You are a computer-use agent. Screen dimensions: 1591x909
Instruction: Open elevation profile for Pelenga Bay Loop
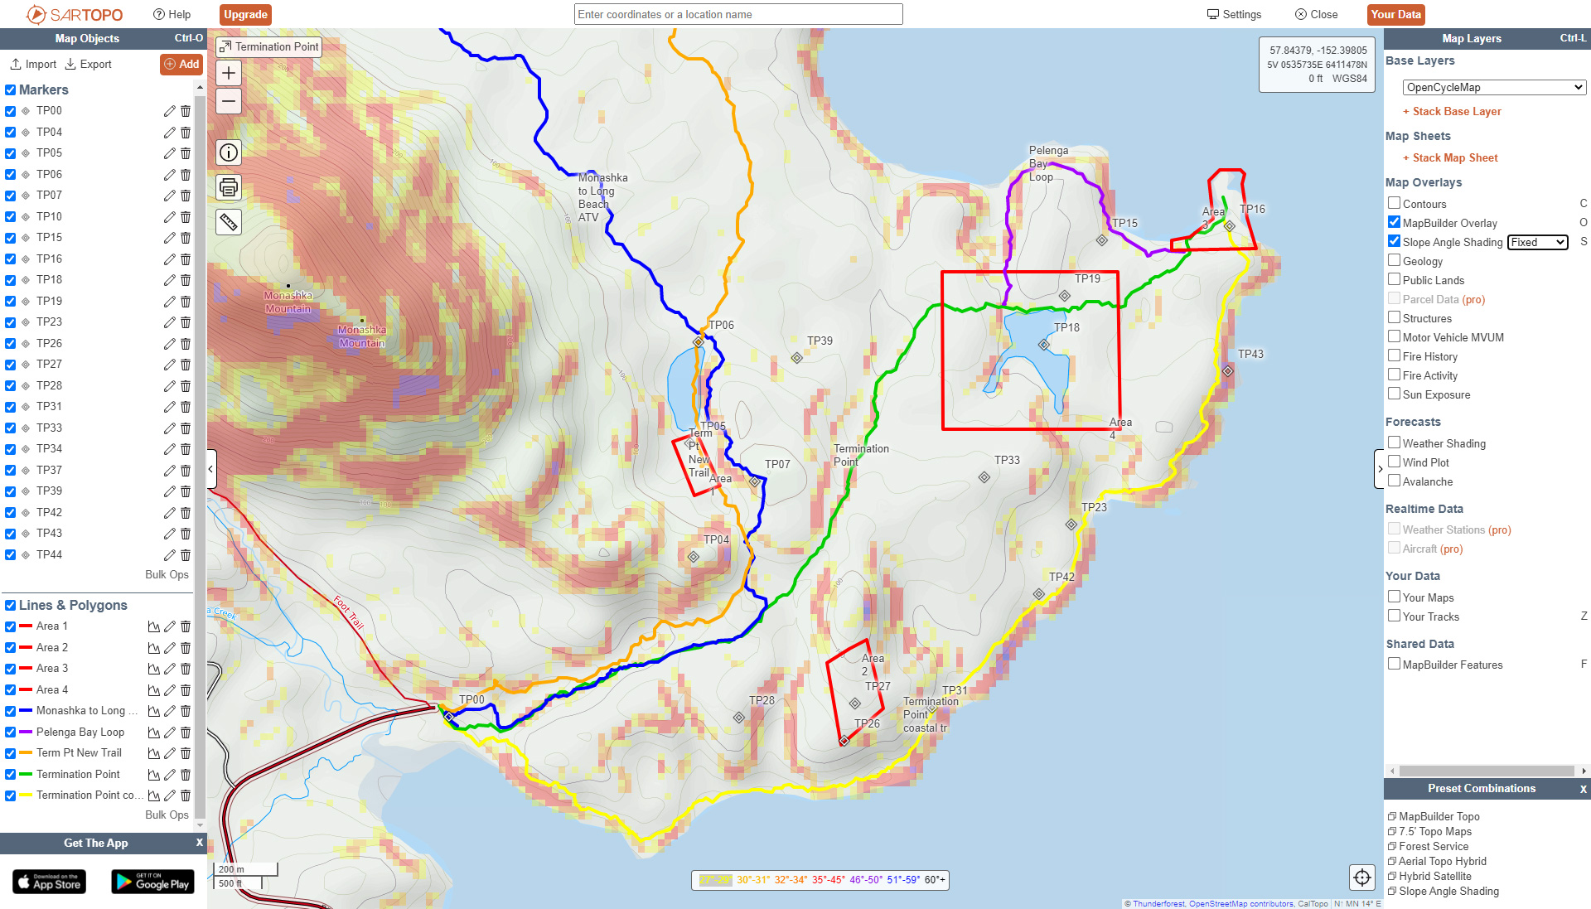pyautogui.click(x=153, y=733)
